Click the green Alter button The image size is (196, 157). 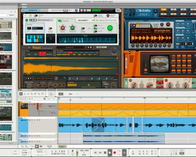(110, 28)
